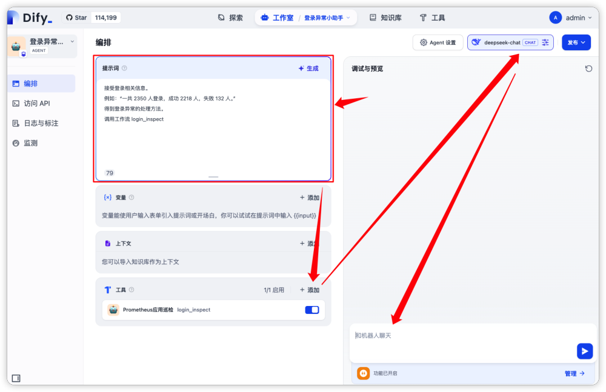Toggle the Prometheus应用巡检 tool switch
The width and height of the screenshot is (606, 392).
coord(312,310)
